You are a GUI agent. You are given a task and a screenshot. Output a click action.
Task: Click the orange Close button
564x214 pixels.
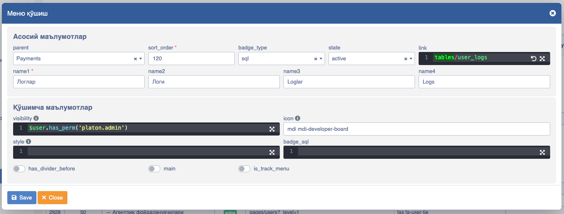52,198
